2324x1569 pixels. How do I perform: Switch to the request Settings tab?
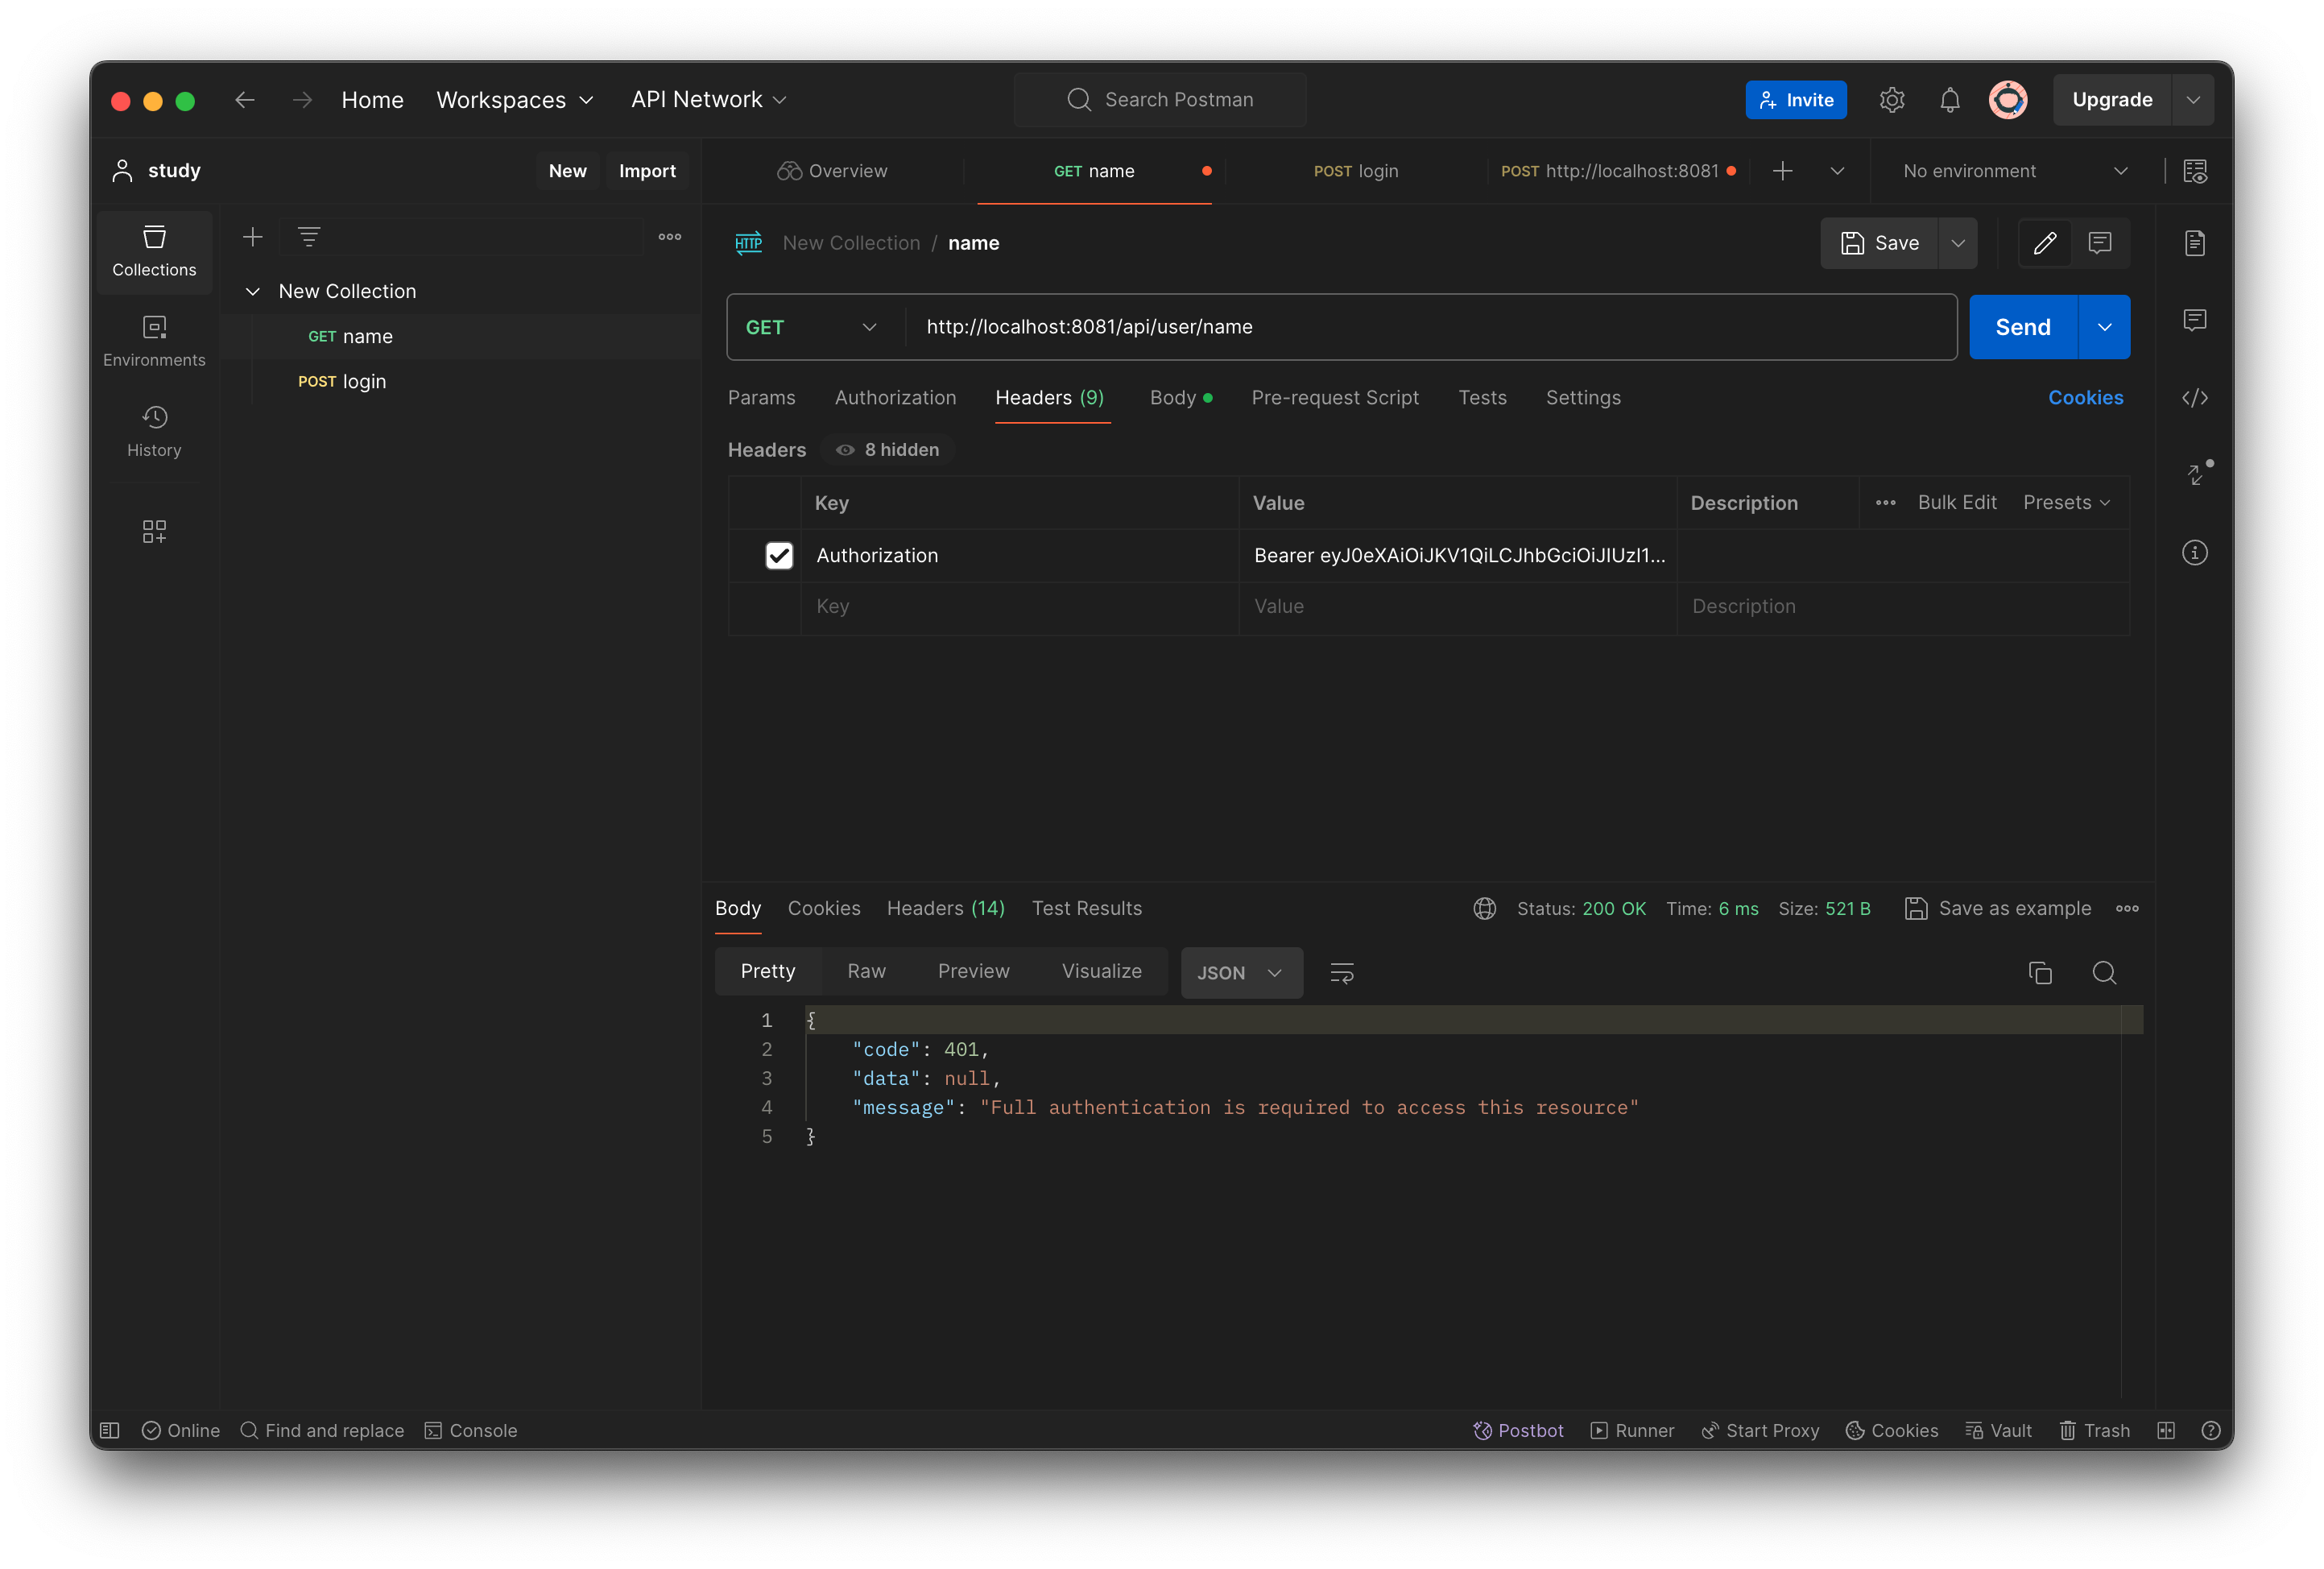(1583, 398)
